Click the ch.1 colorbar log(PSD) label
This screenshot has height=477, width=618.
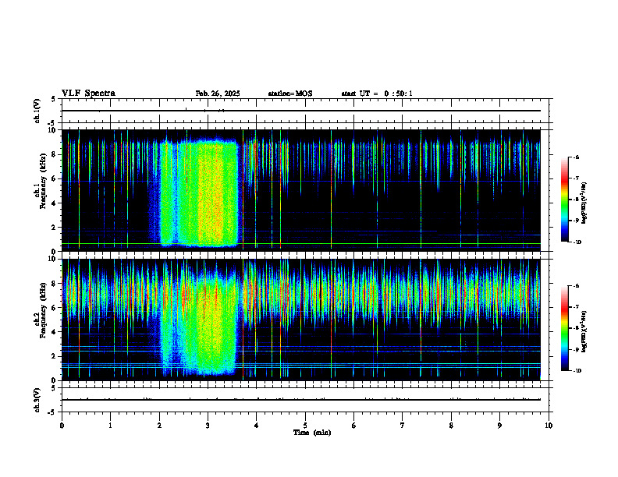click(x=584, y=203)
